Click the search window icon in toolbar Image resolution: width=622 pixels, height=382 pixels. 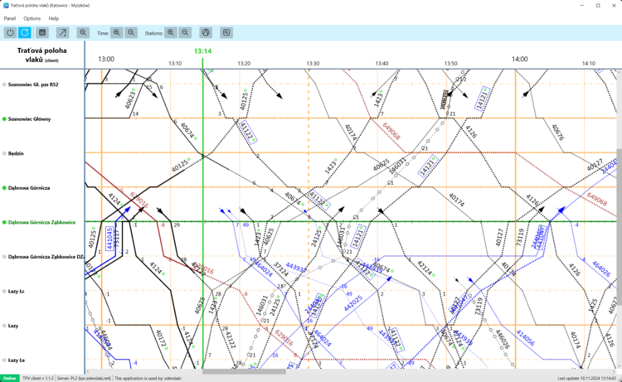(x=226, y=32)
